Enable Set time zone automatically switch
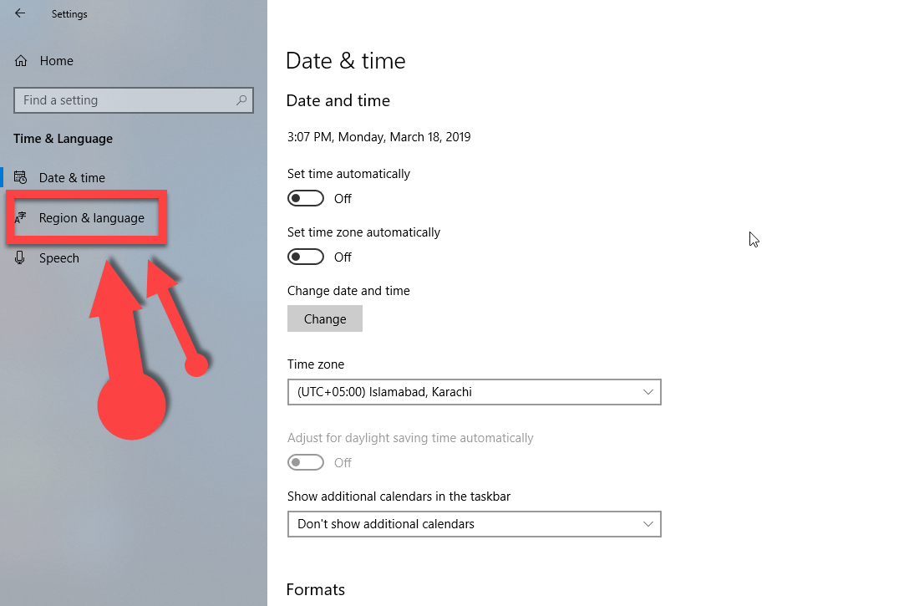The width and height of the screenshot is (909, 606). click(x=306, y=257)
